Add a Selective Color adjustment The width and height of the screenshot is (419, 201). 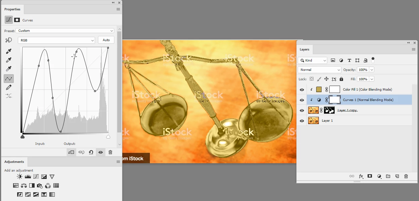click(44, 194)
